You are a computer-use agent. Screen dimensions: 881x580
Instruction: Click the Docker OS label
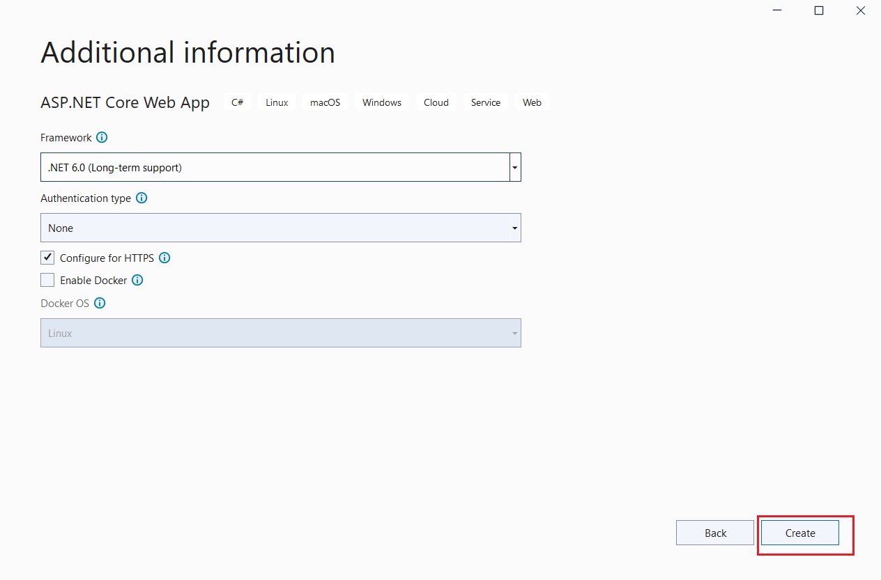pos(65,303)
